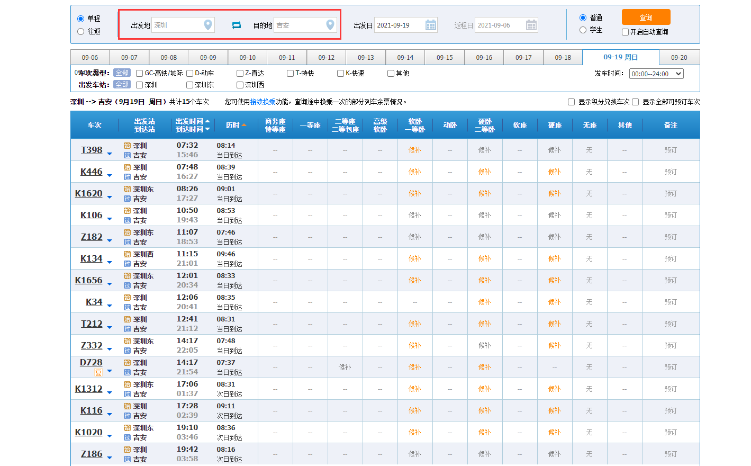Click the 出发地 departure input field
Image resolution: width=751 pixels, height=466 pixels.
click(x=183, y=25)
